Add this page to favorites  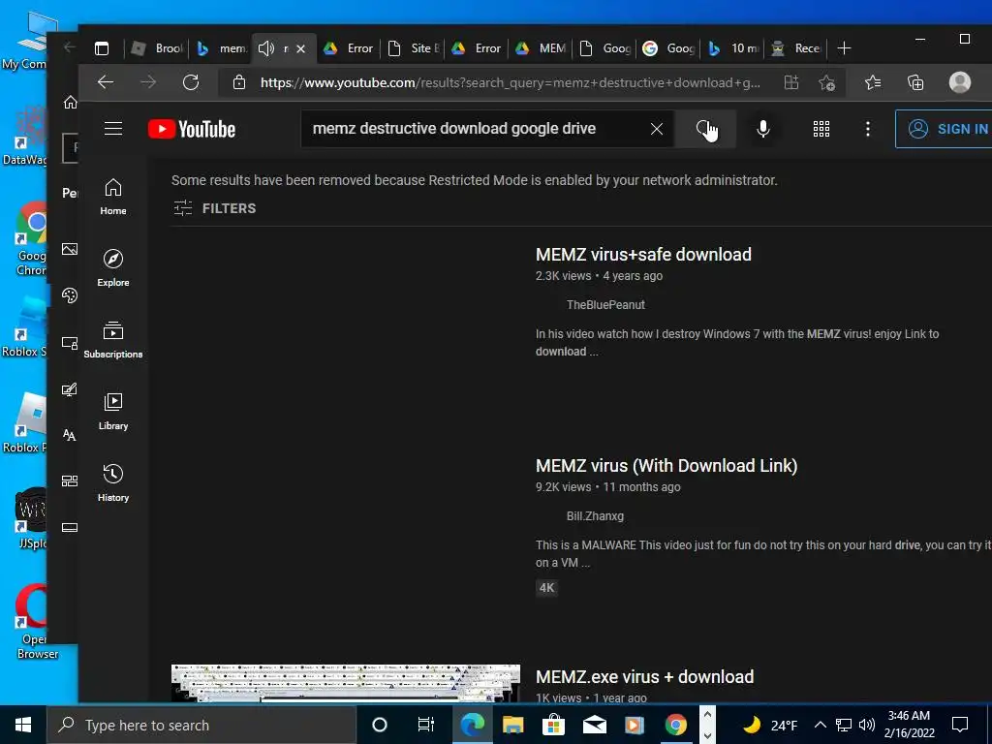tap(826, 82)
